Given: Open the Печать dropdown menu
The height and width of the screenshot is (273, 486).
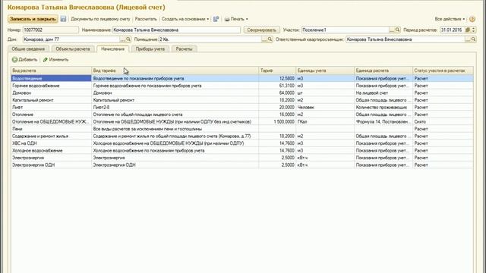Looking at the screenshot, I should (x=236, y=19).
